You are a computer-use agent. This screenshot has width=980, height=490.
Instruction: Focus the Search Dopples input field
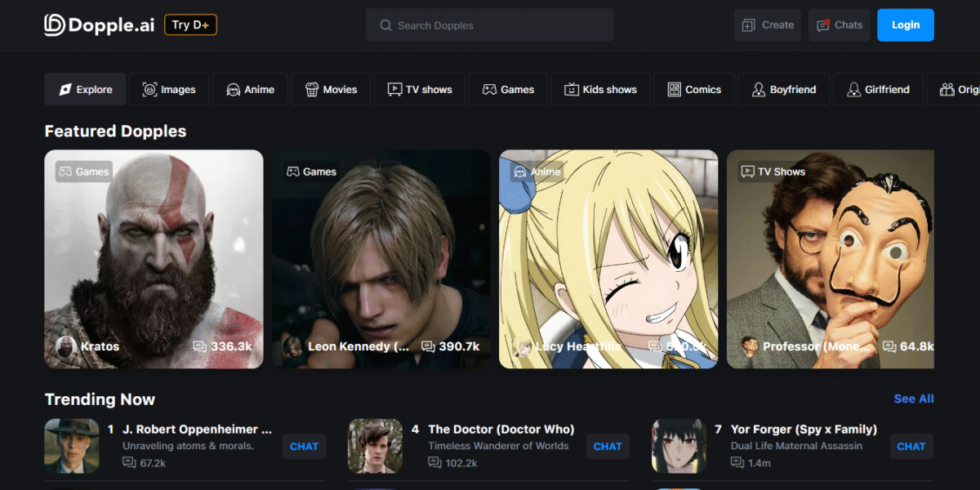click(498, 25)
